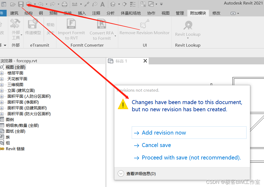Viewport: 264px width, 187px height.
Task: Open the 外部工具 dropdown arrow
Action: click(x=21, y=35)
